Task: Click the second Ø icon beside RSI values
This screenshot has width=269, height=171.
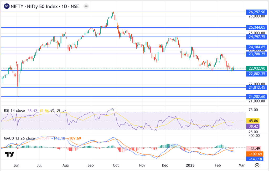Action: [58, 111]
